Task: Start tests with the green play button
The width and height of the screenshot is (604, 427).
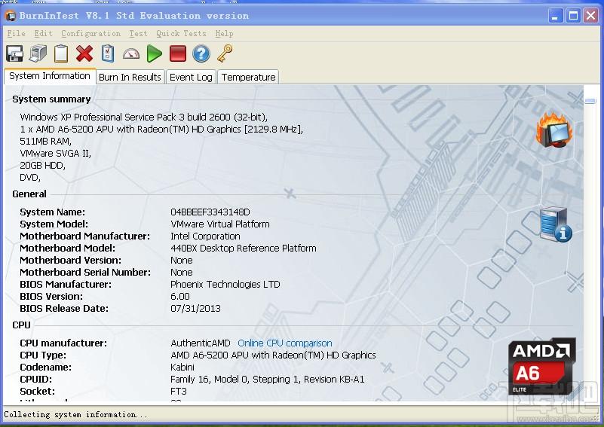Action: coord(154,53)
